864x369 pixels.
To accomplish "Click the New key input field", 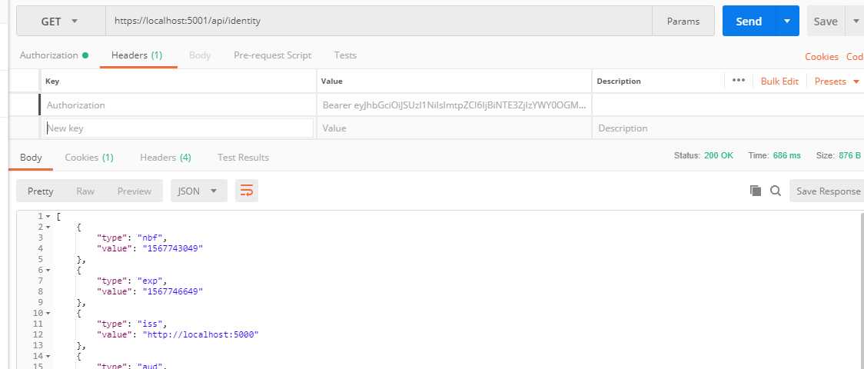I will click(x=178, y=128).
